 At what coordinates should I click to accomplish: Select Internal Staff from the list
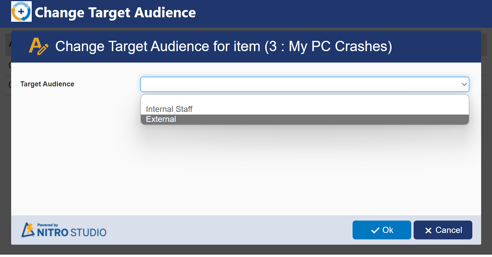point(169,109)
